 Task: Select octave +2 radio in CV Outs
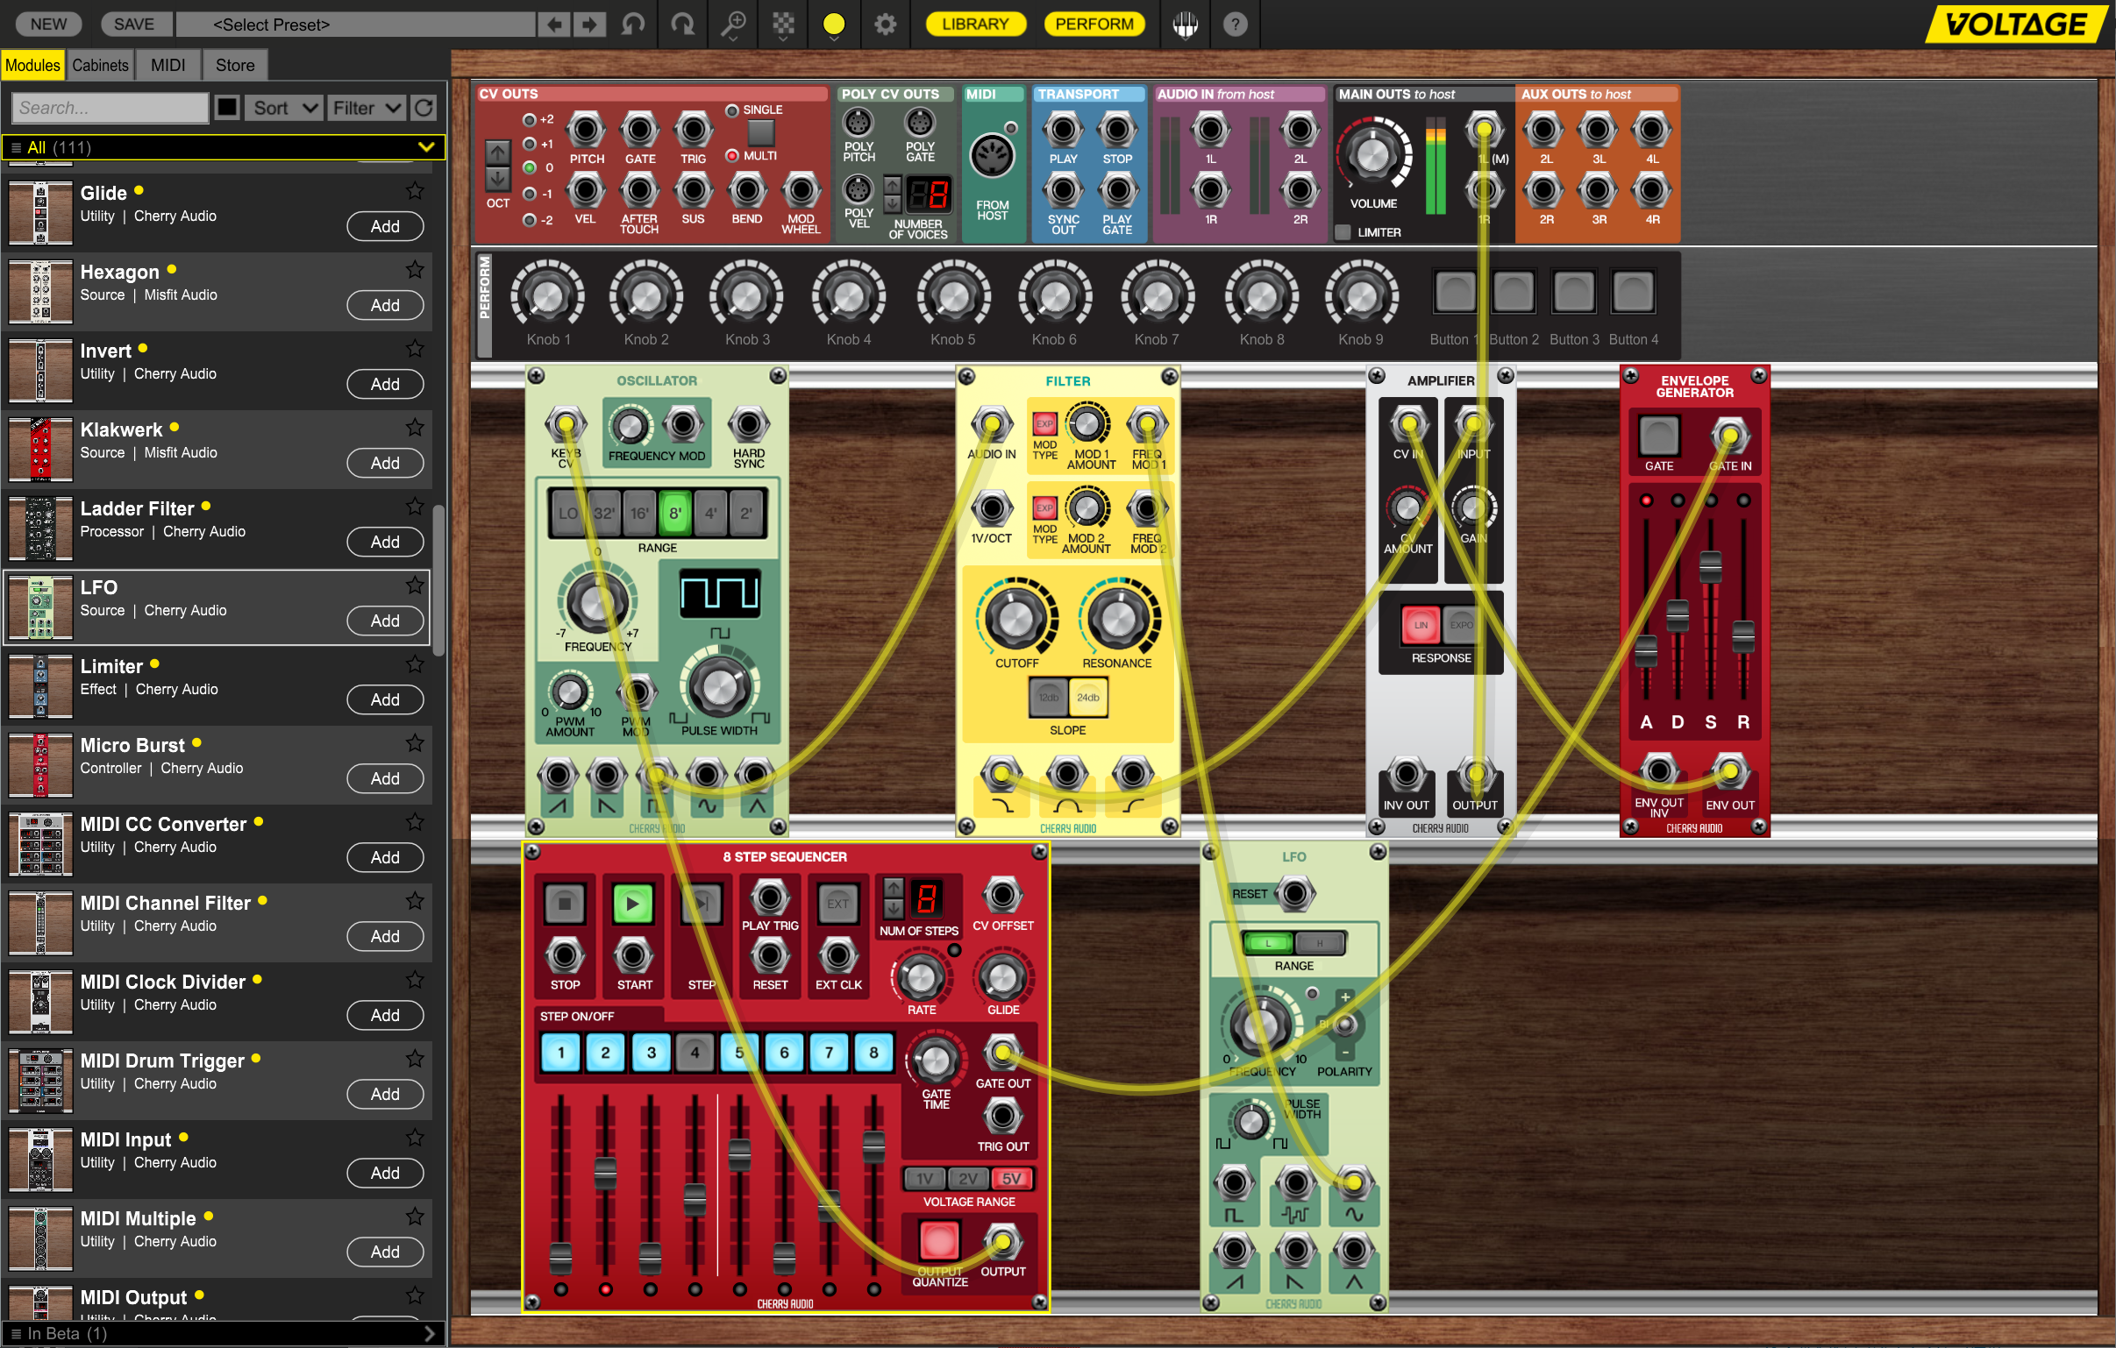(x=529, y=119)
